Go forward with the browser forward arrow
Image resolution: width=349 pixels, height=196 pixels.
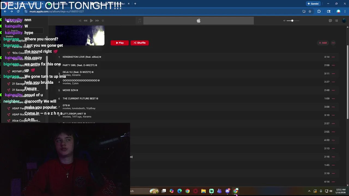[x=11, y=11]
